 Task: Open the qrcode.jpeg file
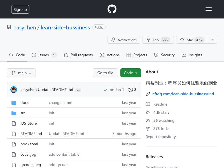tap(31, 165)
